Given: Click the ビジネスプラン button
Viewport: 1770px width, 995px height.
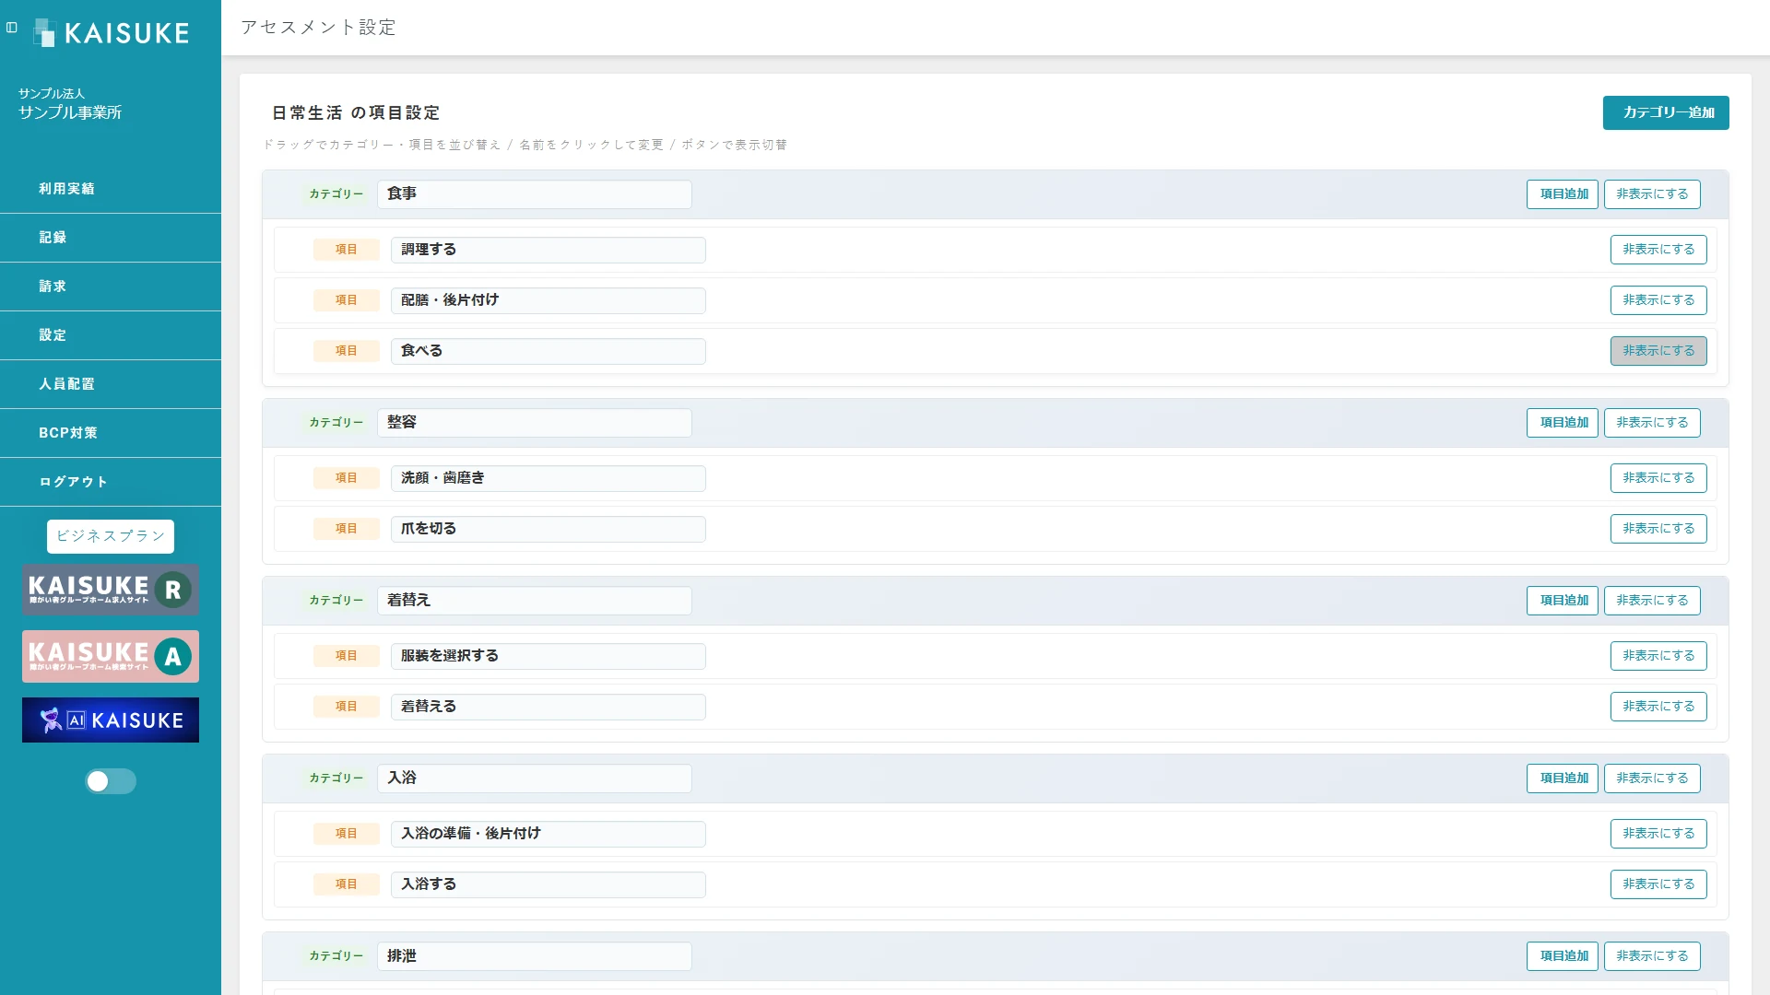Looking at the screenshot, I should pyautogui.click(x=111, y=536).
